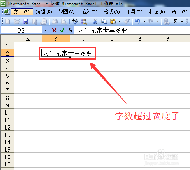This screenshot has height=170, width=190.
Task: Select column C header
Action: [x=84, y=39]
